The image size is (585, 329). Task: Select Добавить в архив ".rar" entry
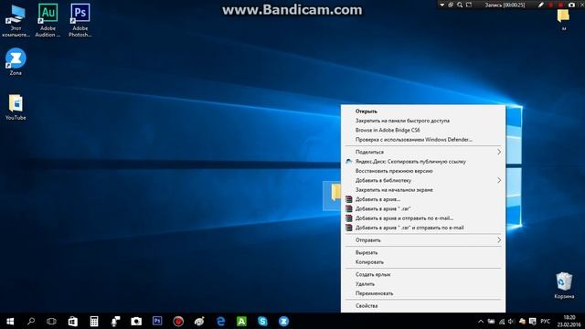[423, 209]
